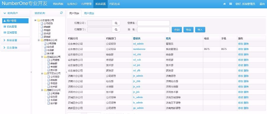This screenshot has width=267, height=114.
Task: Select 历下区分公司 tree node label
Action: point(54,74)
